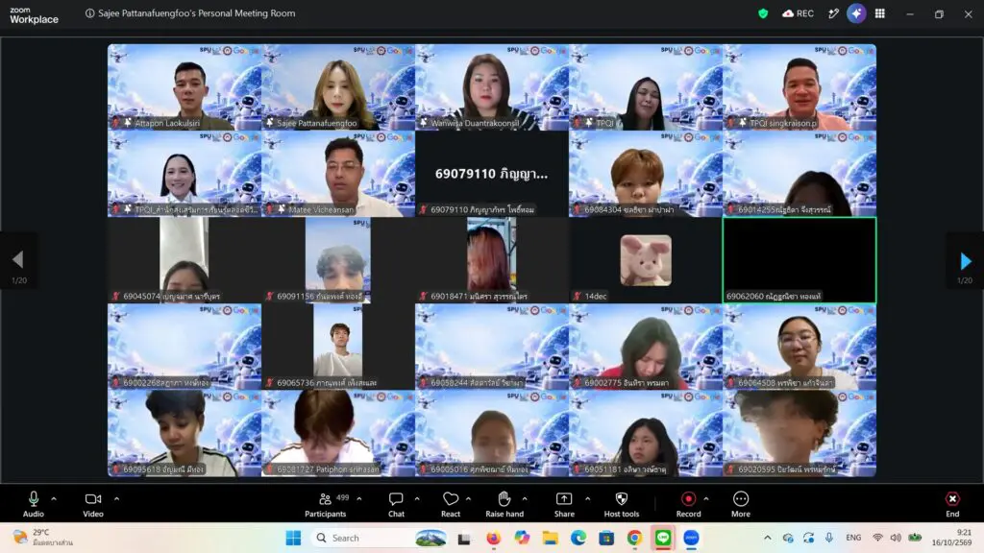The image size is (984, 553).
Task: Click the meeting info icon beside the title
Action: [x=89, y=13]
